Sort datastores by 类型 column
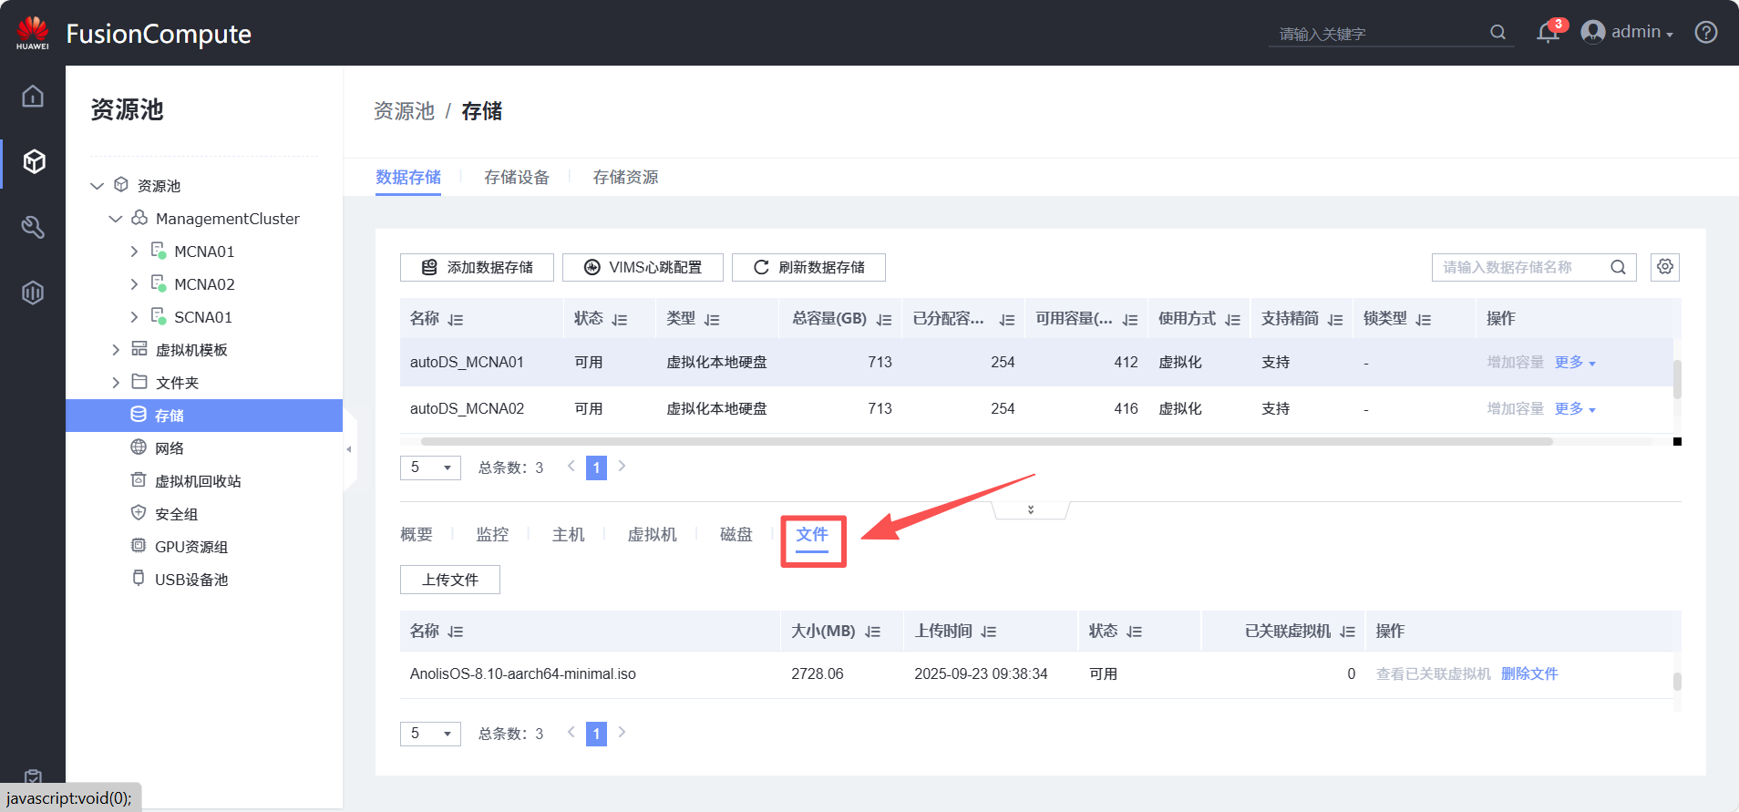This screenshot has height=812, width=1739. pyautogui.click(x=712, y=320)
